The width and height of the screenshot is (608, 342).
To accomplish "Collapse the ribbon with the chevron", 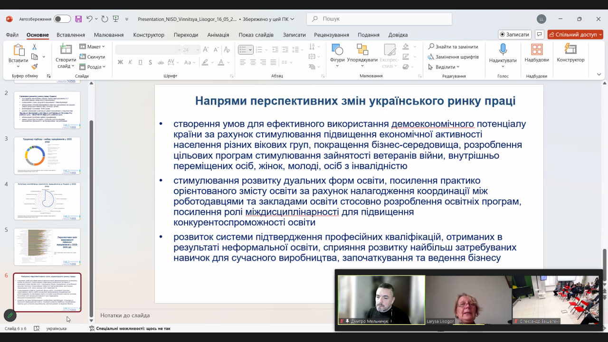I will tap(599, 75).
